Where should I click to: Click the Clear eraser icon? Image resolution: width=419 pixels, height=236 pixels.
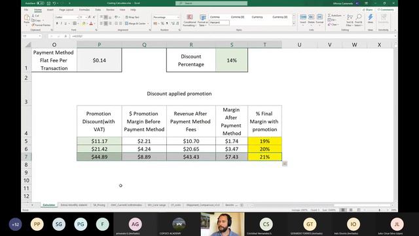(x=329, y=24)
